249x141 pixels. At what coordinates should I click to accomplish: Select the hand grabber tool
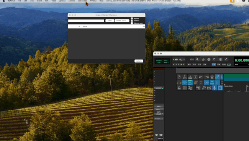tap(214, 59)
